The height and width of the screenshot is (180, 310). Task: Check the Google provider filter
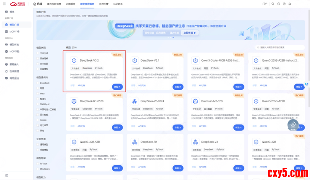(x=38, y=120)
